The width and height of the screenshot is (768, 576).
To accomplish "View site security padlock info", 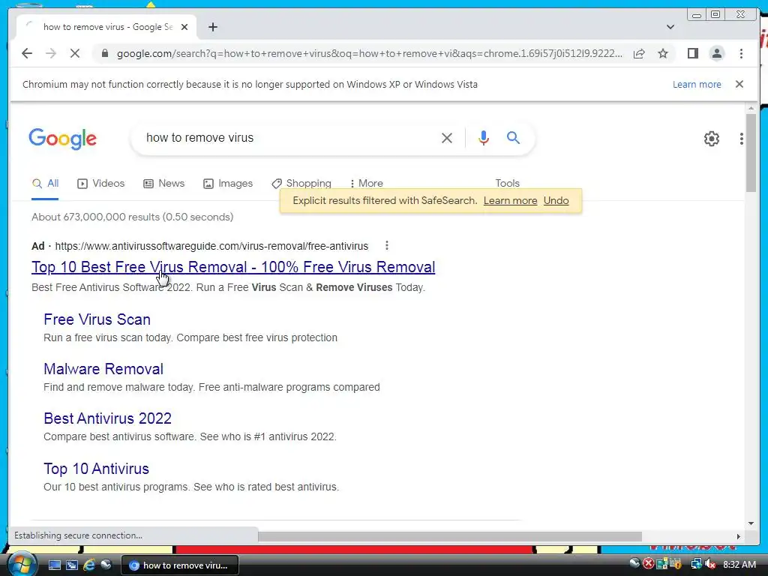I will (x=104, y=53).
